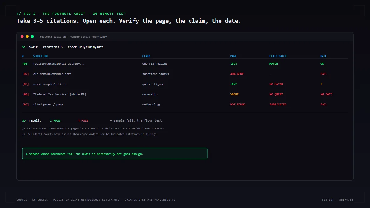Viewport: 370px width, 208px height.
Task: Click the NOT FOUND page status
Action: click(238, 104)
